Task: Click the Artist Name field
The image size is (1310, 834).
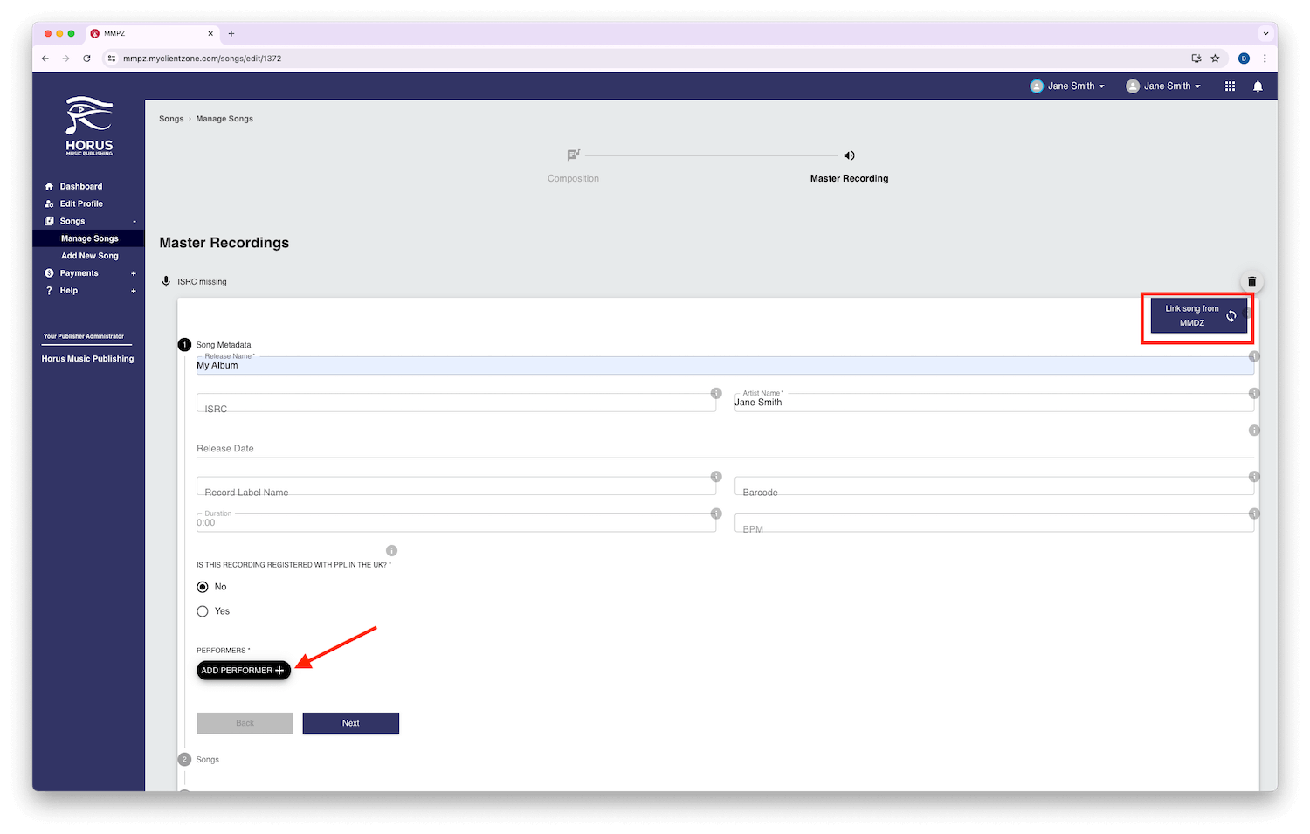Action: coord(994,403)
